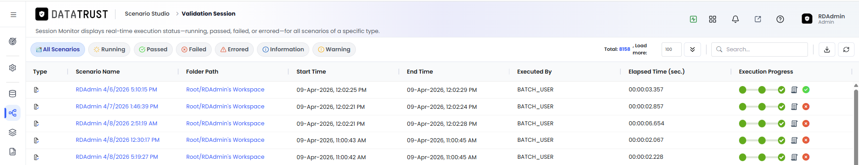Click the green activity pulse icon
Image resolution: width=859 pixels, height=165 pixels.
click(x=693, y=19)
